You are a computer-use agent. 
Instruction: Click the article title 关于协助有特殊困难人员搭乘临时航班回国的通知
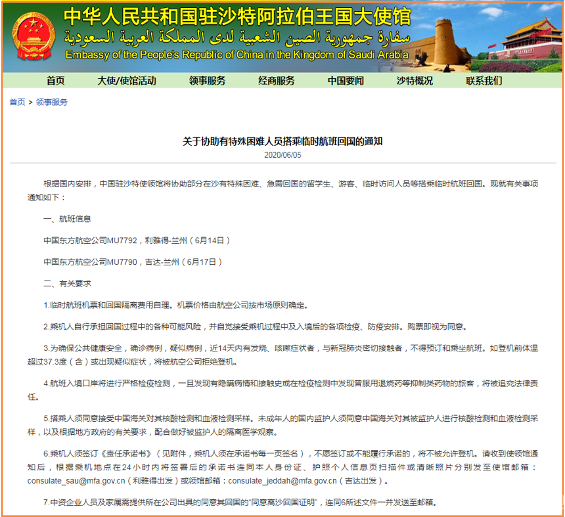click(x=282, y=141)
